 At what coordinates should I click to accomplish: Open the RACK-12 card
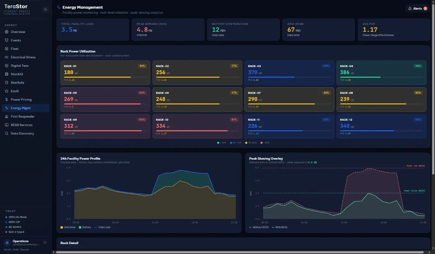tap(381, 126)
